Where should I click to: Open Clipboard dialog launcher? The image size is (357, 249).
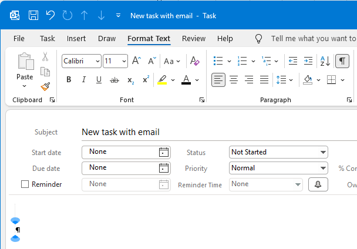(x=52, y=100)
